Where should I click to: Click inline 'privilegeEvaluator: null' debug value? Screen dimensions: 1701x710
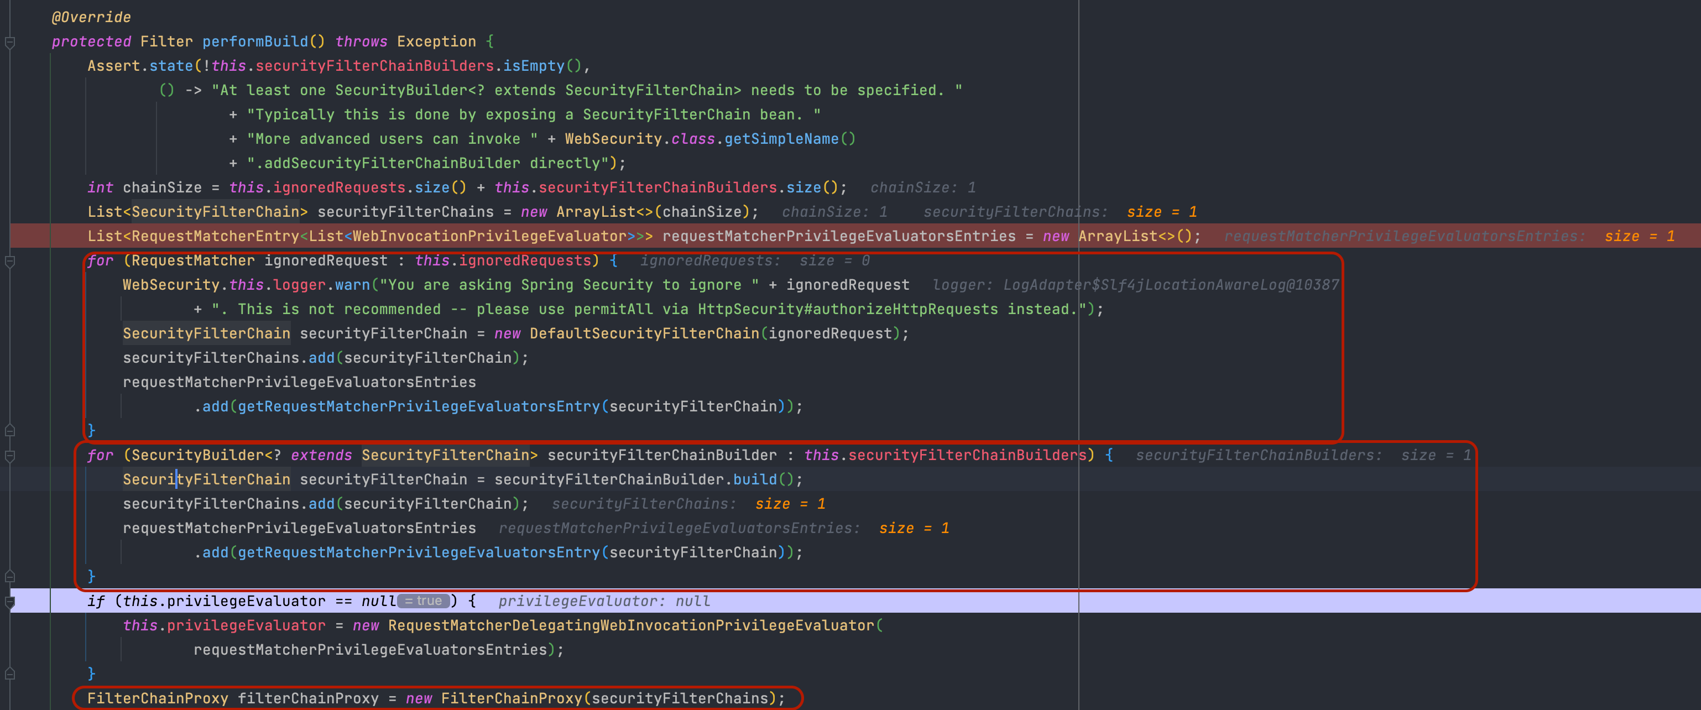click(603, 601)
